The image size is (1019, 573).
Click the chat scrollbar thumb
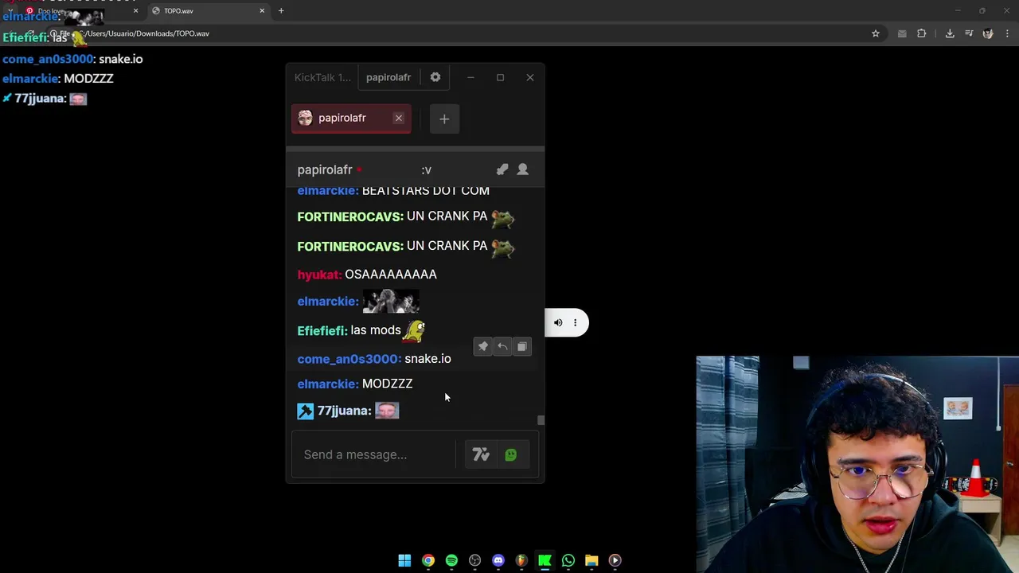pos(541,420)
